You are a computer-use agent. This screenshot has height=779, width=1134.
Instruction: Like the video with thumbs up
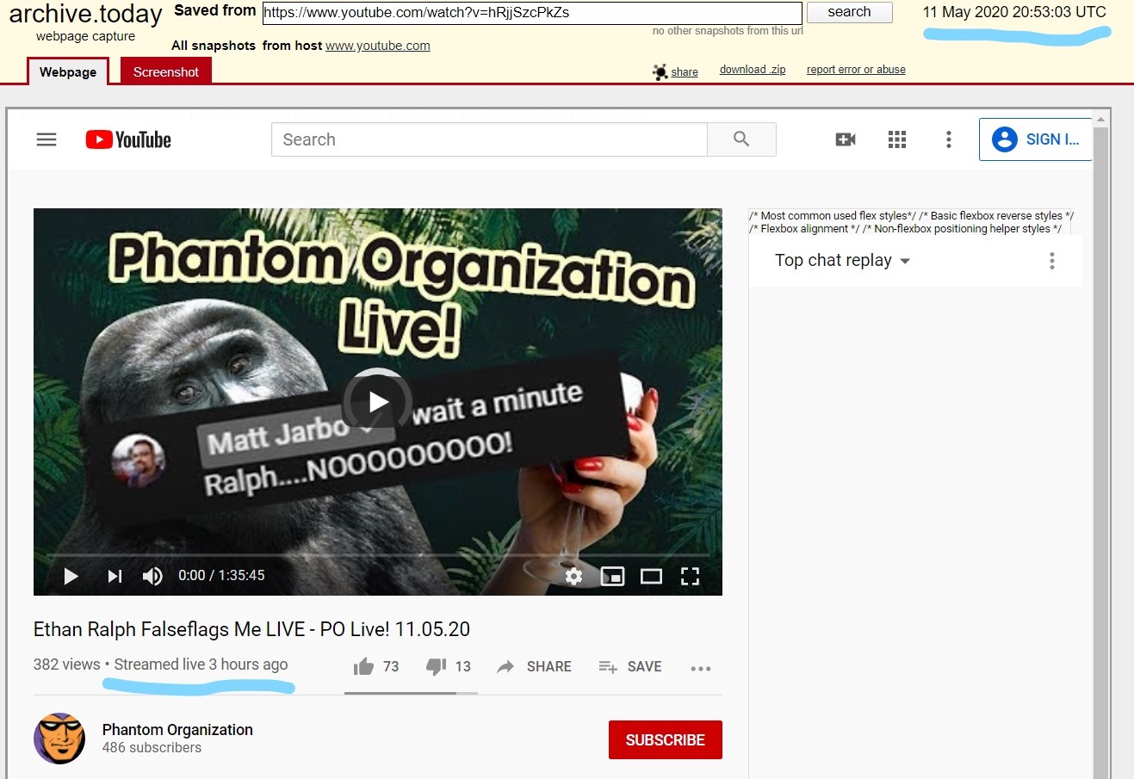coord(376,666)
